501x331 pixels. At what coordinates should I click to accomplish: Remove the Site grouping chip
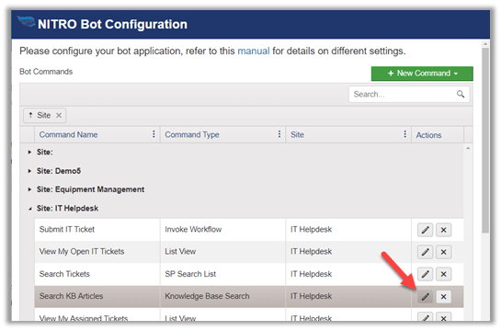59,115
